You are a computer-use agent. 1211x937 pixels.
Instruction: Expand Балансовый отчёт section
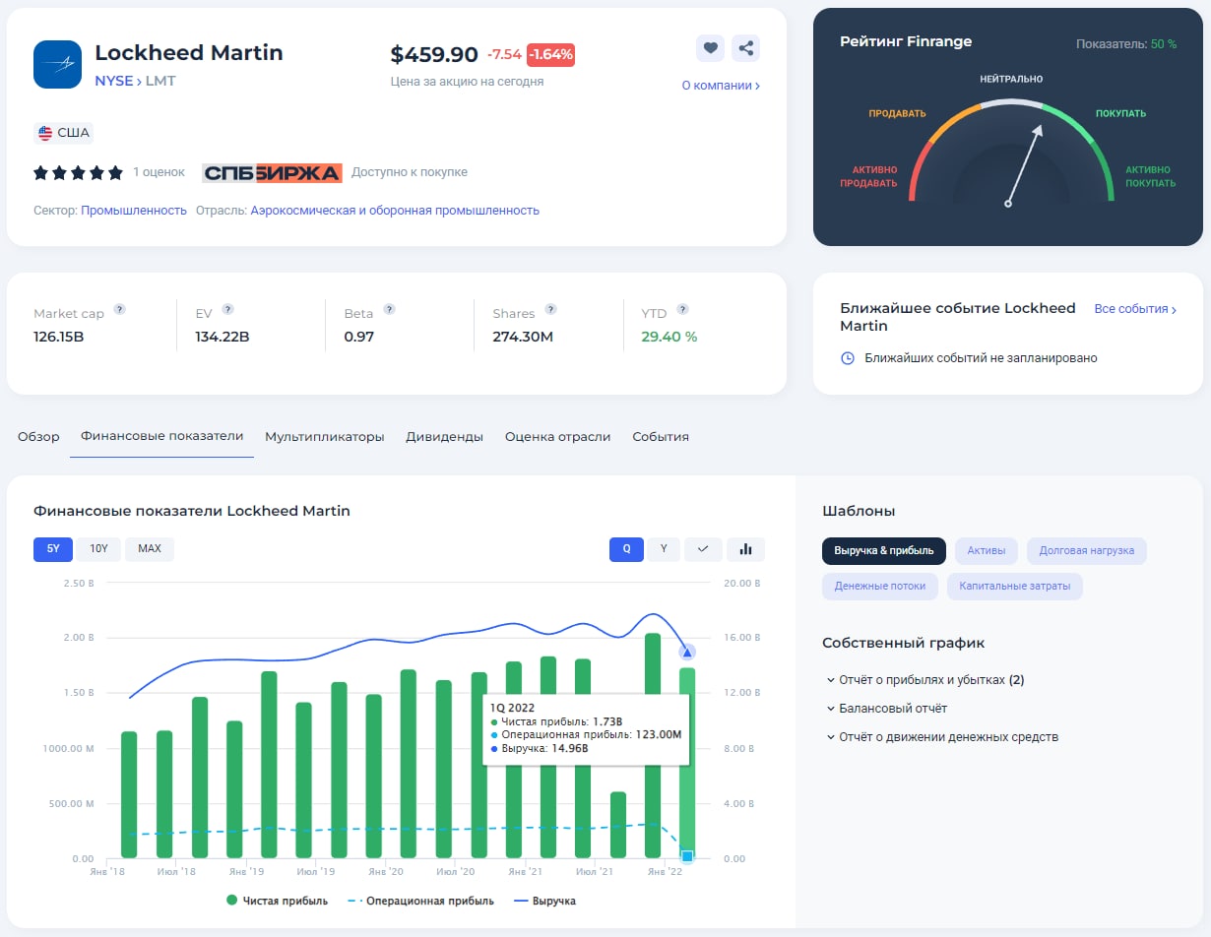click(887, 709)
